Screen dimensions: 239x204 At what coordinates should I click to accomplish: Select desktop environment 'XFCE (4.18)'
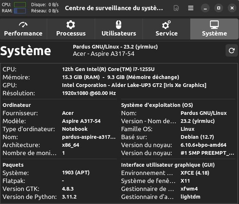(x=195, y=173)
